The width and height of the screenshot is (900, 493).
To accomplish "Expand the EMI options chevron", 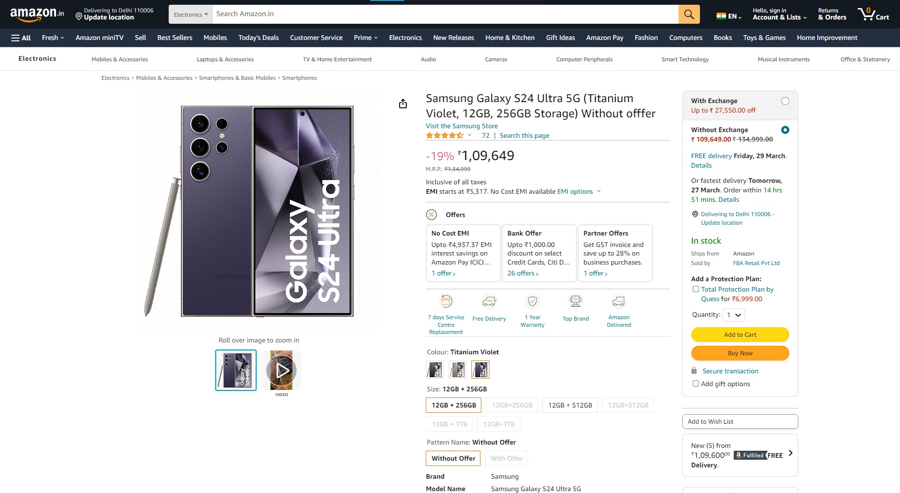I will (x=599, y=191).
